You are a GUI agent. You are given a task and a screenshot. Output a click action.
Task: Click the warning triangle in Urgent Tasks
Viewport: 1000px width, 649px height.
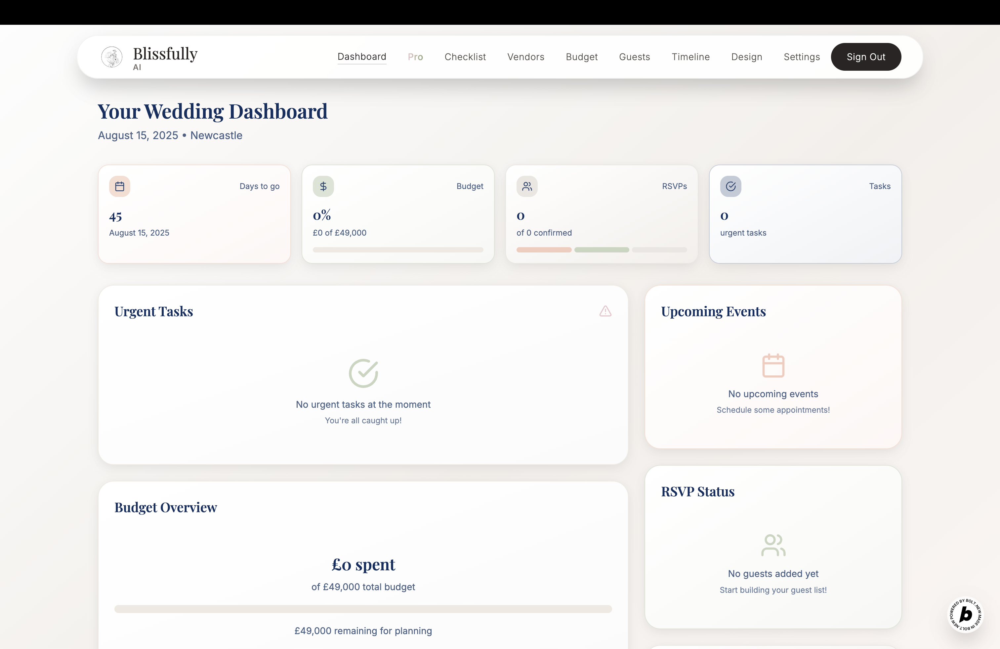coord(605,311)
